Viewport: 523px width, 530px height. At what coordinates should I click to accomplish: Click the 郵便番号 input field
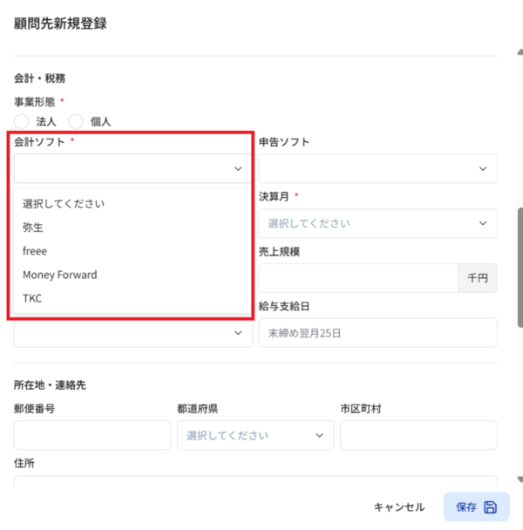tap(92, 435)
